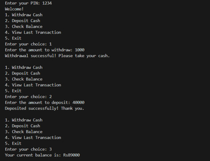The image size is (210, 161).
Task: Click the third '3. Check Balance' menu line
Action: coord(24,132)
